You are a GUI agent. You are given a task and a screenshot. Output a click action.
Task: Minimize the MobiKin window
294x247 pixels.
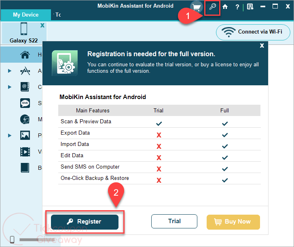(x=263, y=7)
